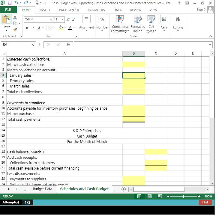This screenshot has width=216, height=216.
Task: Select column B header
Action: click(x=134, y=53)
